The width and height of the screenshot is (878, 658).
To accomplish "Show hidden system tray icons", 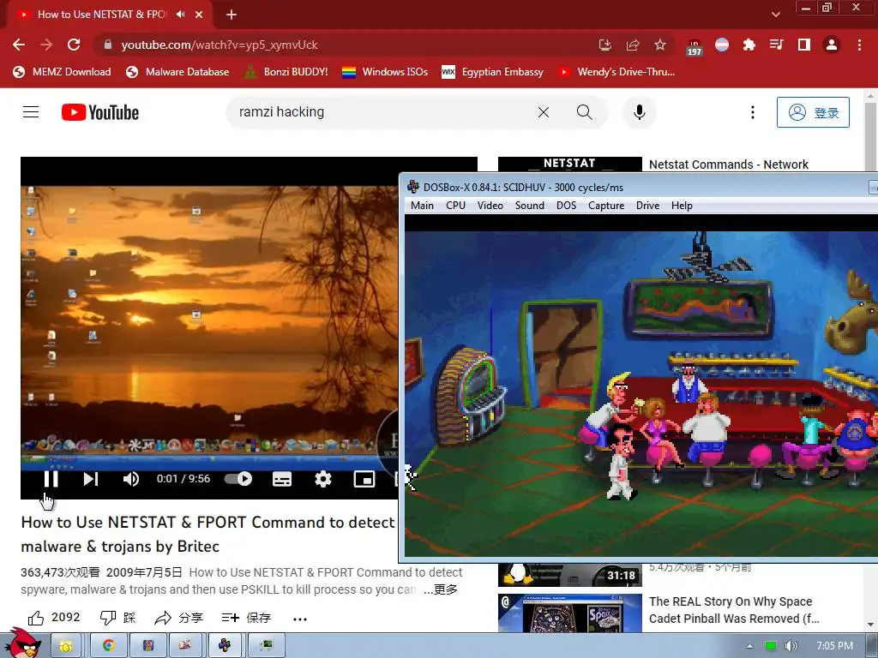I will coord(749,646).
